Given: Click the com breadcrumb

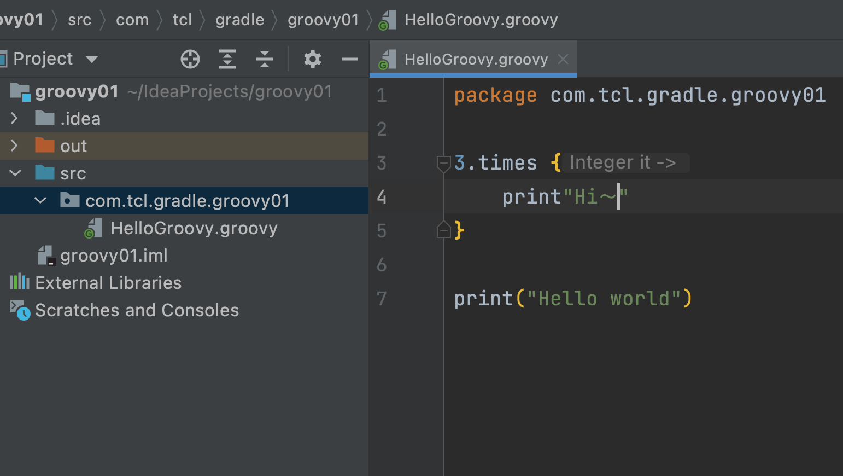Looking at the screenshot, I should pos(132,20).
